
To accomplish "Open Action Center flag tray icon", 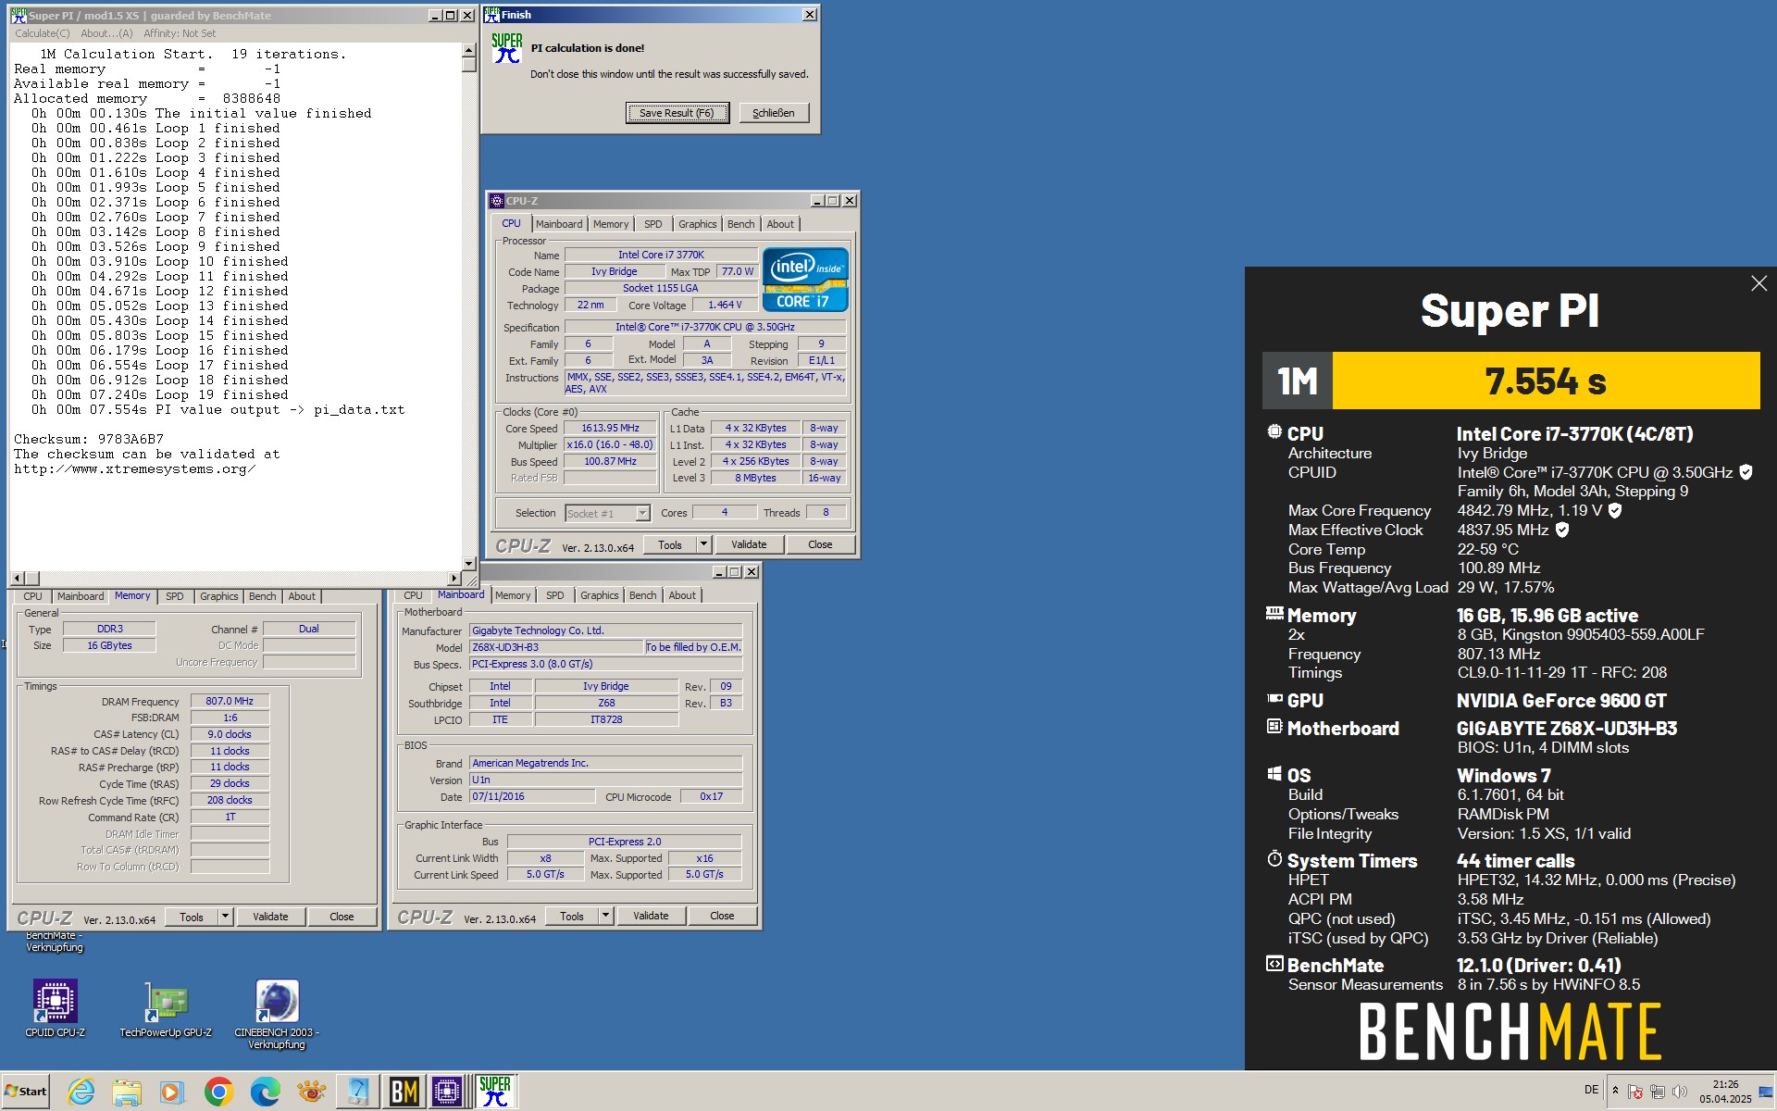I will click(1634, 1092).
